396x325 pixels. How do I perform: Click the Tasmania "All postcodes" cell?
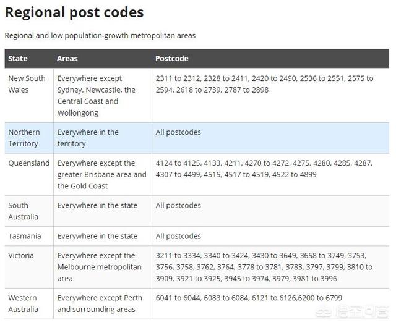pos(178,236)
